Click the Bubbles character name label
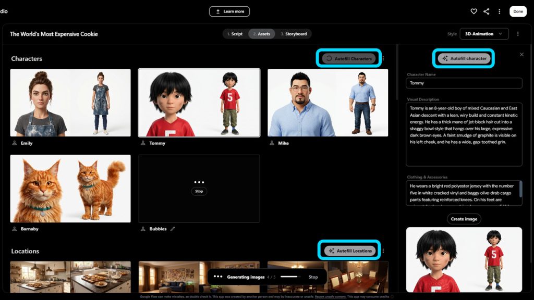 158,229
